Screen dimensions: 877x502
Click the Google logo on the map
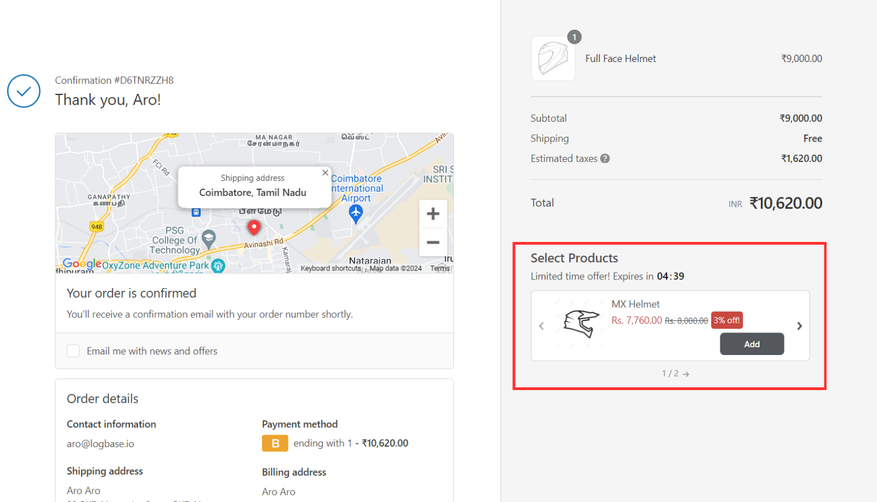coord(82,264)
